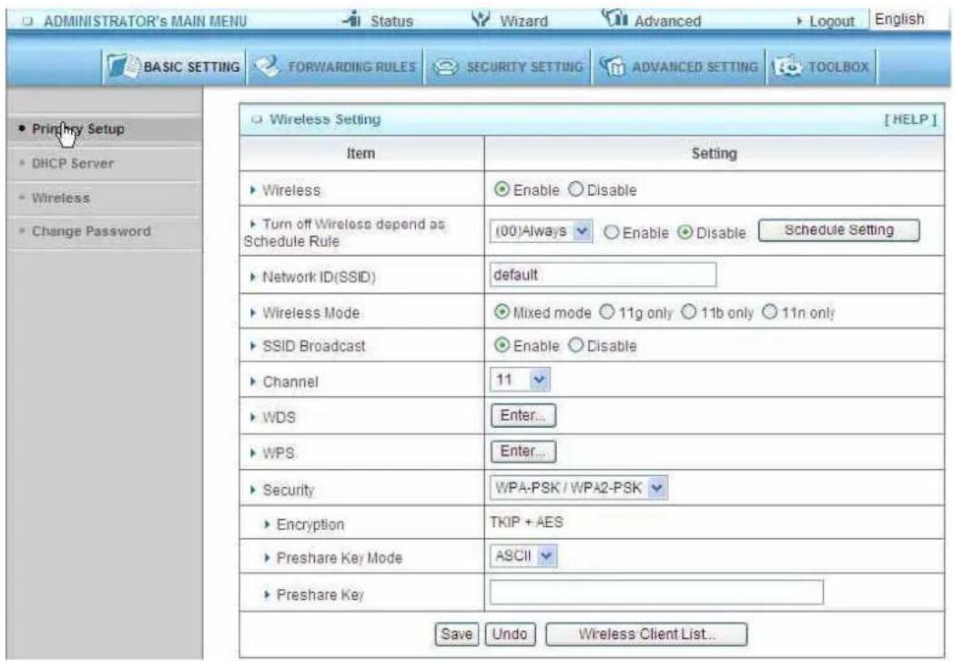This screenshot has width=954, height=661.
Task: Switch to Forwarding Rules tab
Action: pyautogui.click(x=335, y=66)
